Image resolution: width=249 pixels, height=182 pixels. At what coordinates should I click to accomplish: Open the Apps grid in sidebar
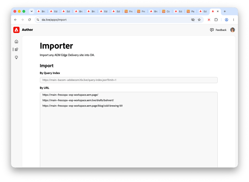pos(16,49)
